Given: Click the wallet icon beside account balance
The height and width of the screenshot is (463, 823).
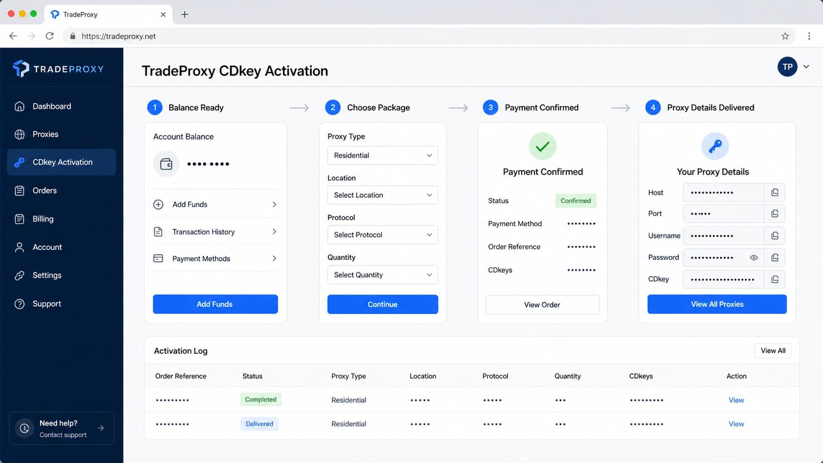Looking at the screenshot, I should pos(166,164).
